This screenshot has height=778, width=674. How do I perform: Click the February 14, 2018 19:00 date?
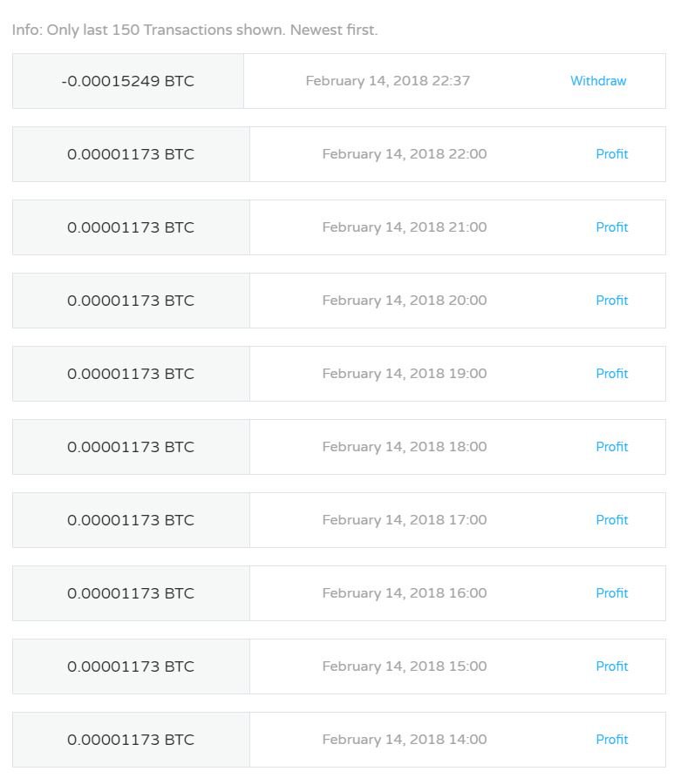405,374
